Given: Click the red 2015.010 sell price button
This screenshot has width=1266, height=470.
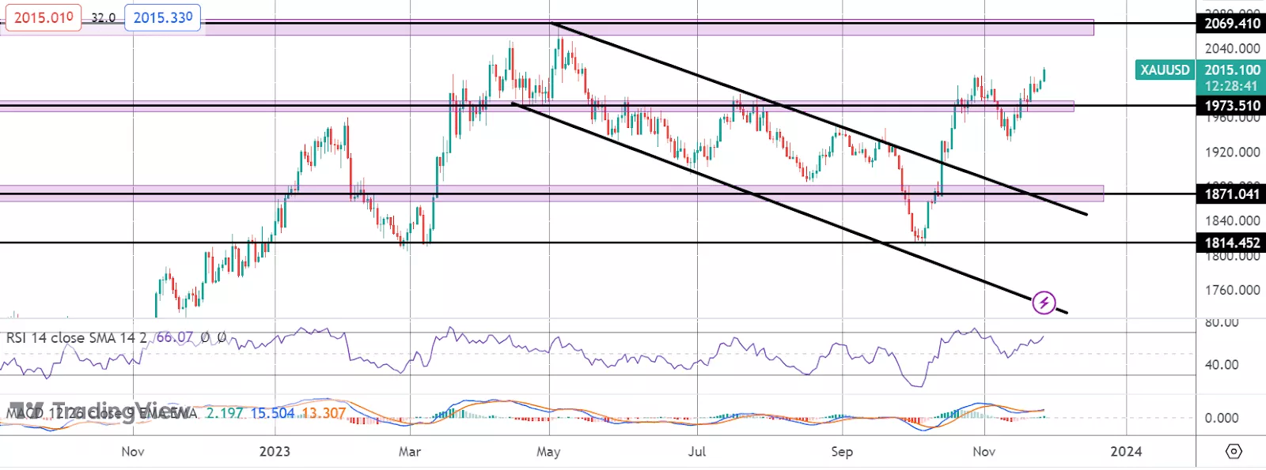Looking at the screenshot, I should click(x=43, y=17).
